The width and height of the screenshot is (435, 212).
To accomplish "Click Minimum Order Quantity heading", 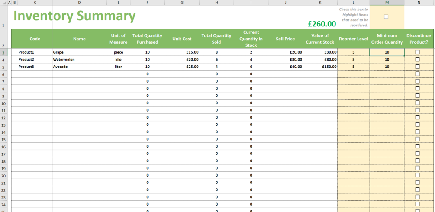I will (387, 39).
